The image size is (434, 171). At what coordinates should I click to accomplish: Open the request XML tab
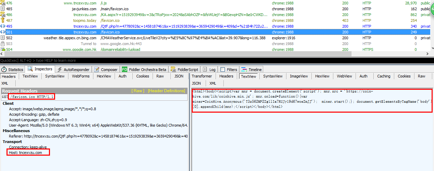5,83
